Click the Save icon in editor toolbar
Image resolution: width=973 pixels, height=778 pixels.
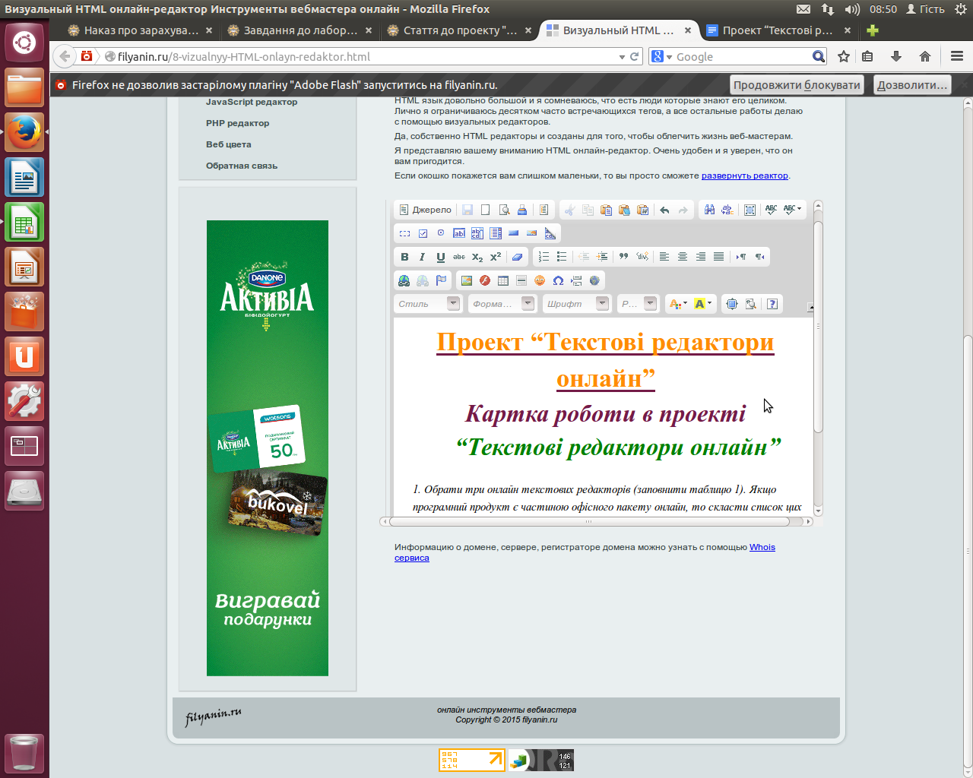click(467, 210)
